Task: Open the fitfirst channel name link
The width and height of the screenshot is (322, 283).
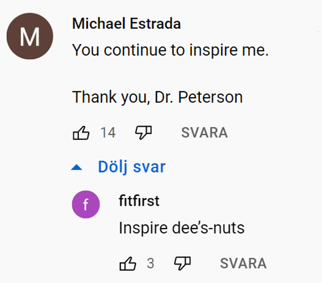Action: (x=139, y=200)
